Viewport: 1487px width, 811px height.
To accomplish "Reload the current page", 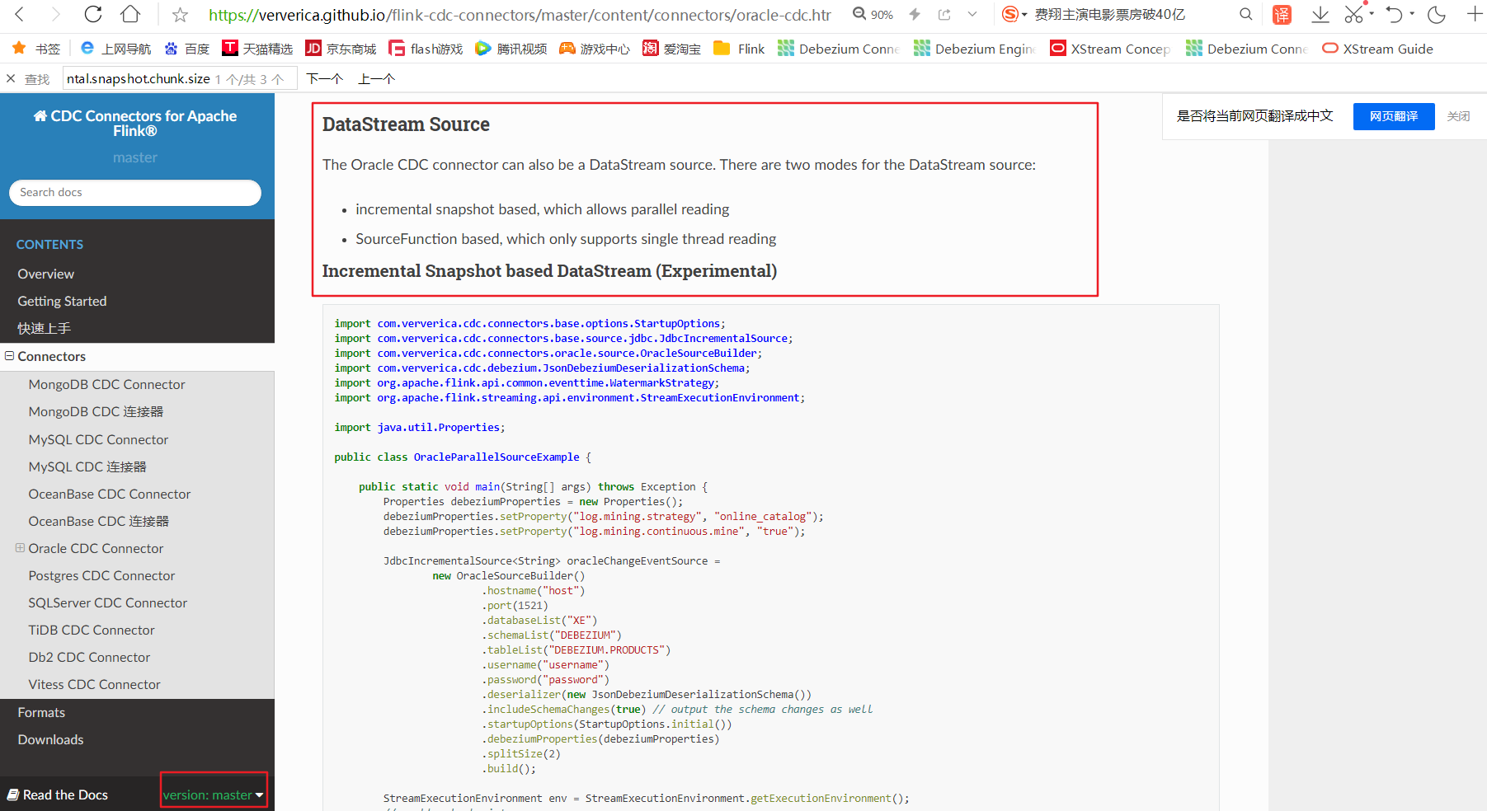I will click(x=93, y=14).
